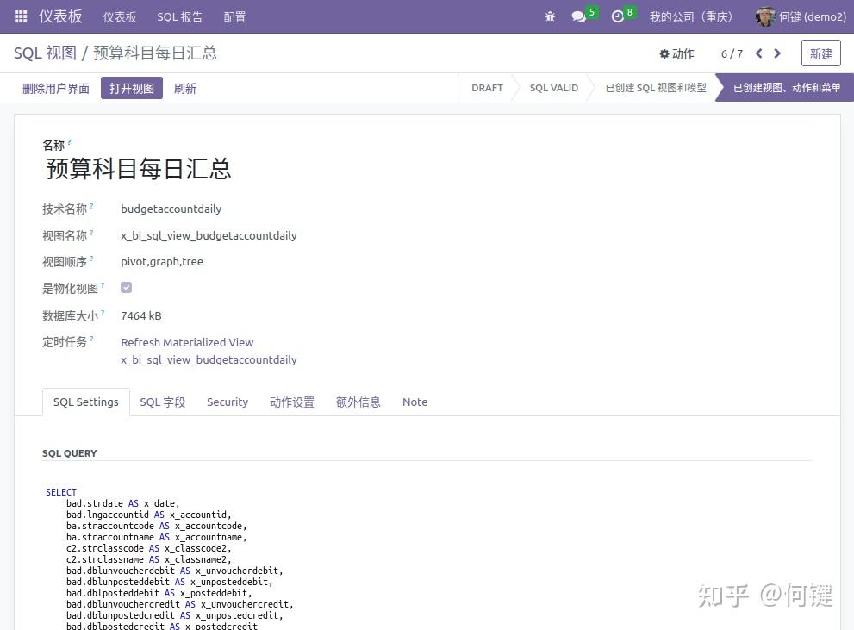The height and width of the screenshot is (630, 854).
Task: Click the user avatar for 何键 (demo2)
Action: tap(765, 16)
